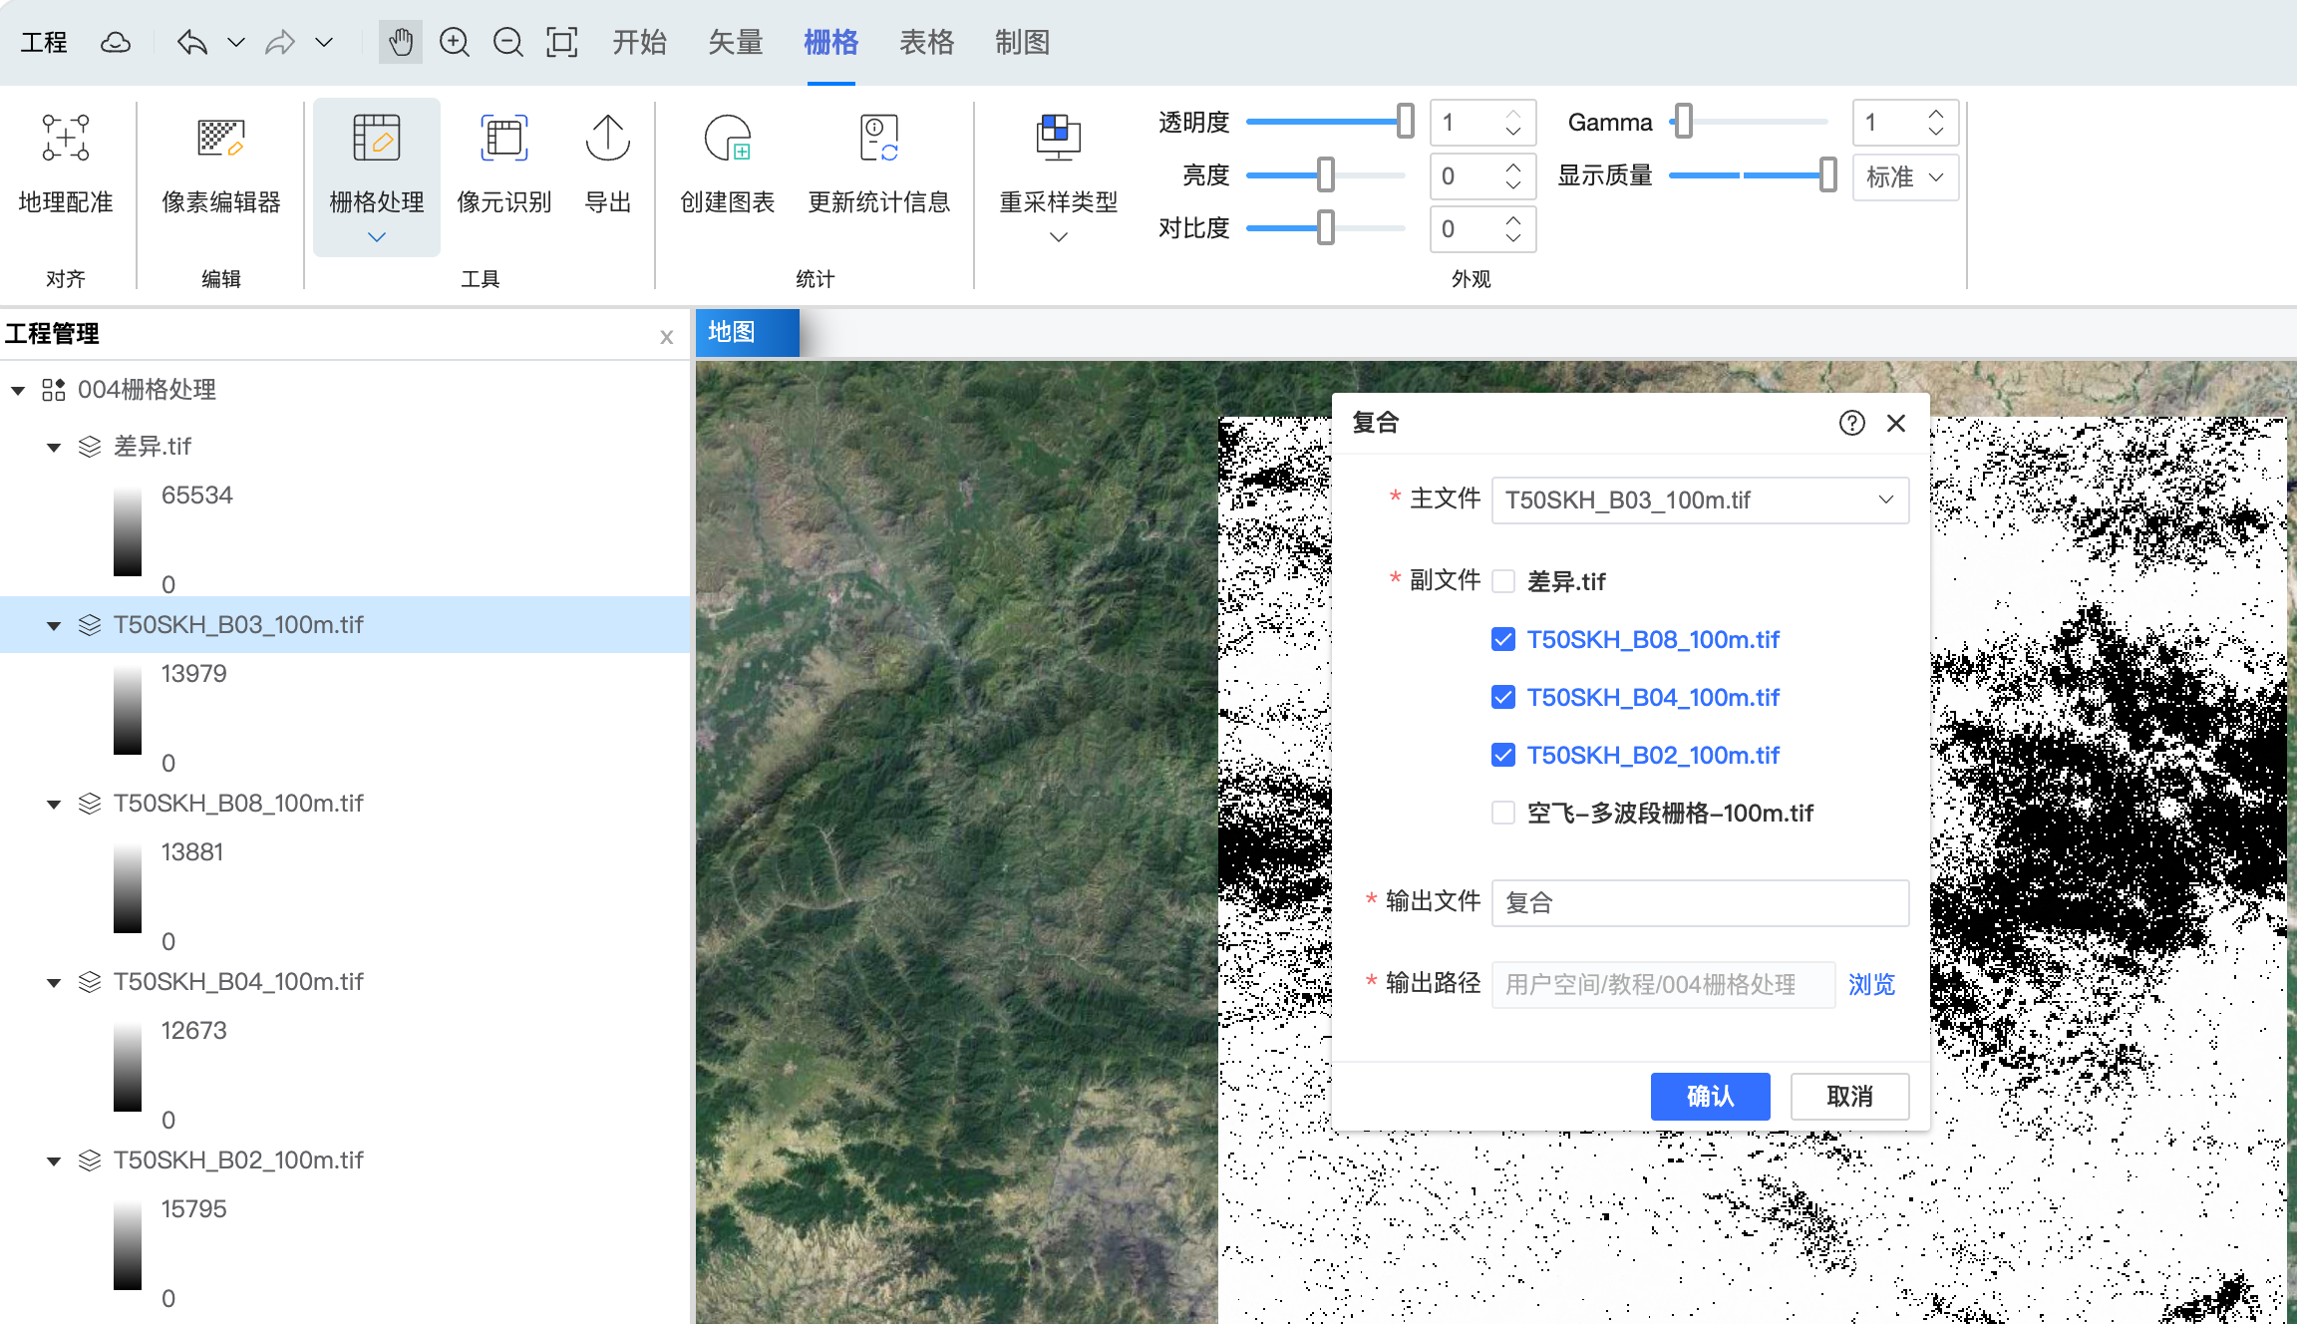Screen dimensions: 2297x1324
Task: Close the 复合 dialog with X
Action: (x=1896, y=423)
